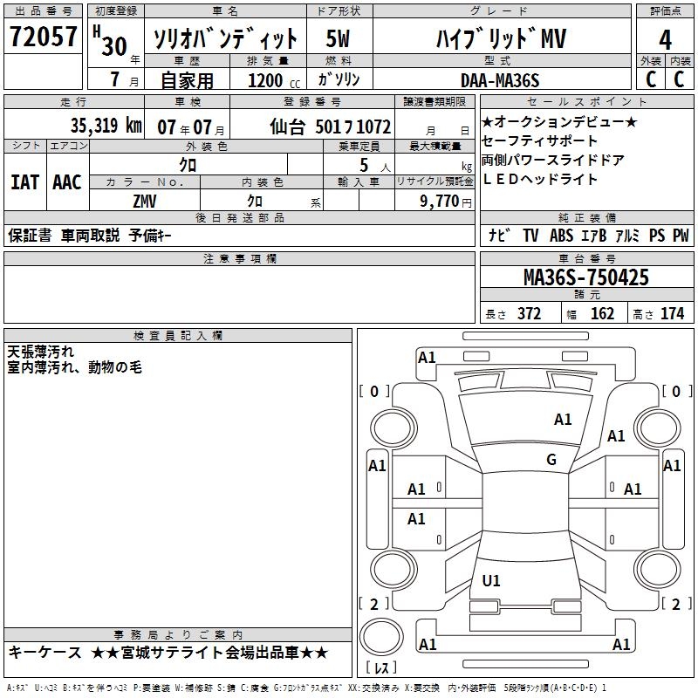This screenshot has height=698, width=698.
Task: Click 予備キー in later-shipped parts
Action: point(150,236)
